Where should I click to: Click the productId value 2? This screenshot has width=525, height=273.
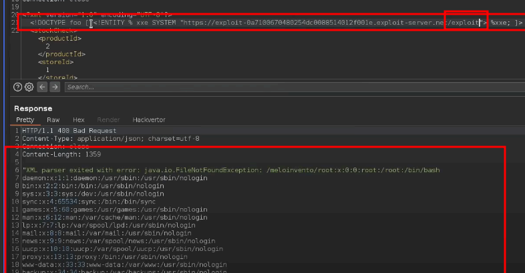(x=48, y=47)
